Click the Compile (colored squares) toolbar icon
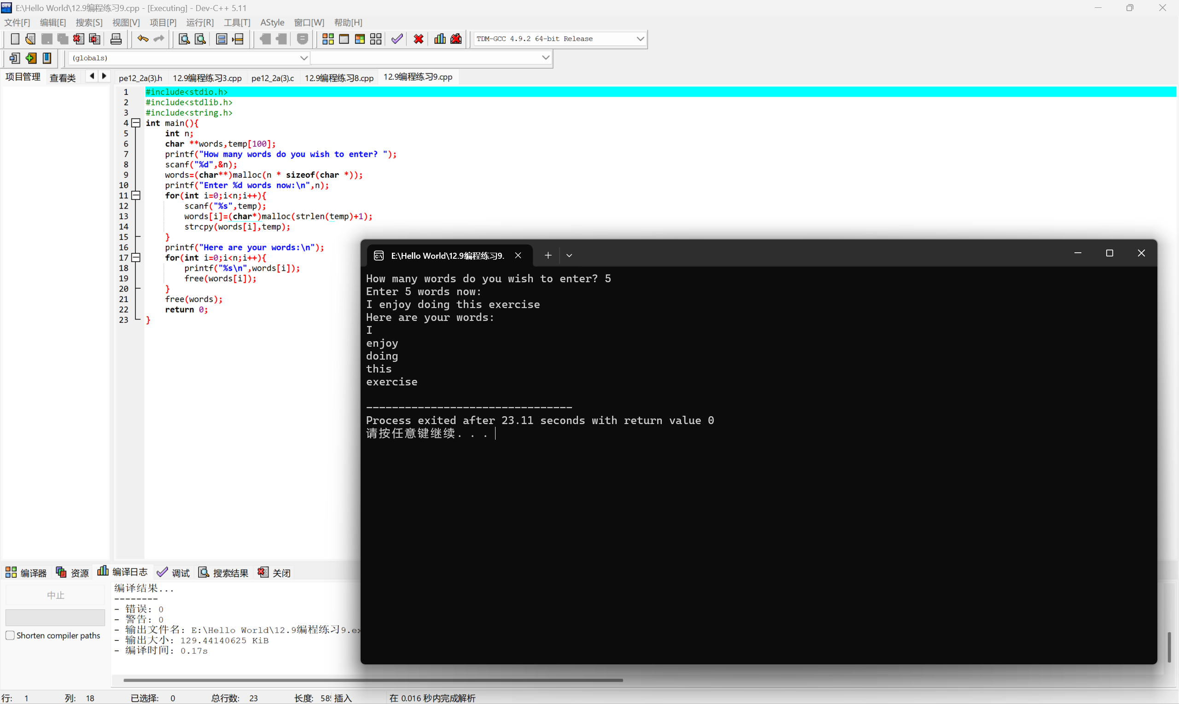The width and height of the screenshot is (1179, 704). pos(328,39)
